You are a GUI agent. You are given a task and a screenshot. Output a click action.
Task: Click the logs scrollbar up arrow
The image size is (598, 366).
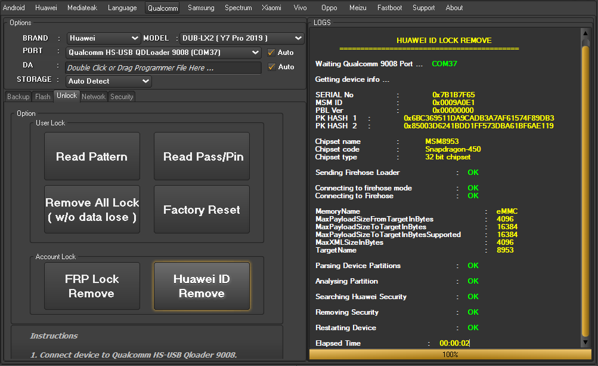click(x=585, y=33)
